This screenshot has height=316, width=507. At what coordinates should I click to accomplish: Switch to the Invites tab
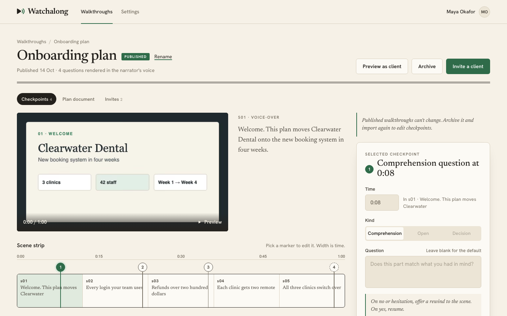click(114, 99)
